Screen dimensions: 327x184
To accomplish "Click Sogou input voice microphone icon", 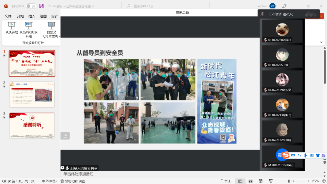I will (x=305, y=155).
